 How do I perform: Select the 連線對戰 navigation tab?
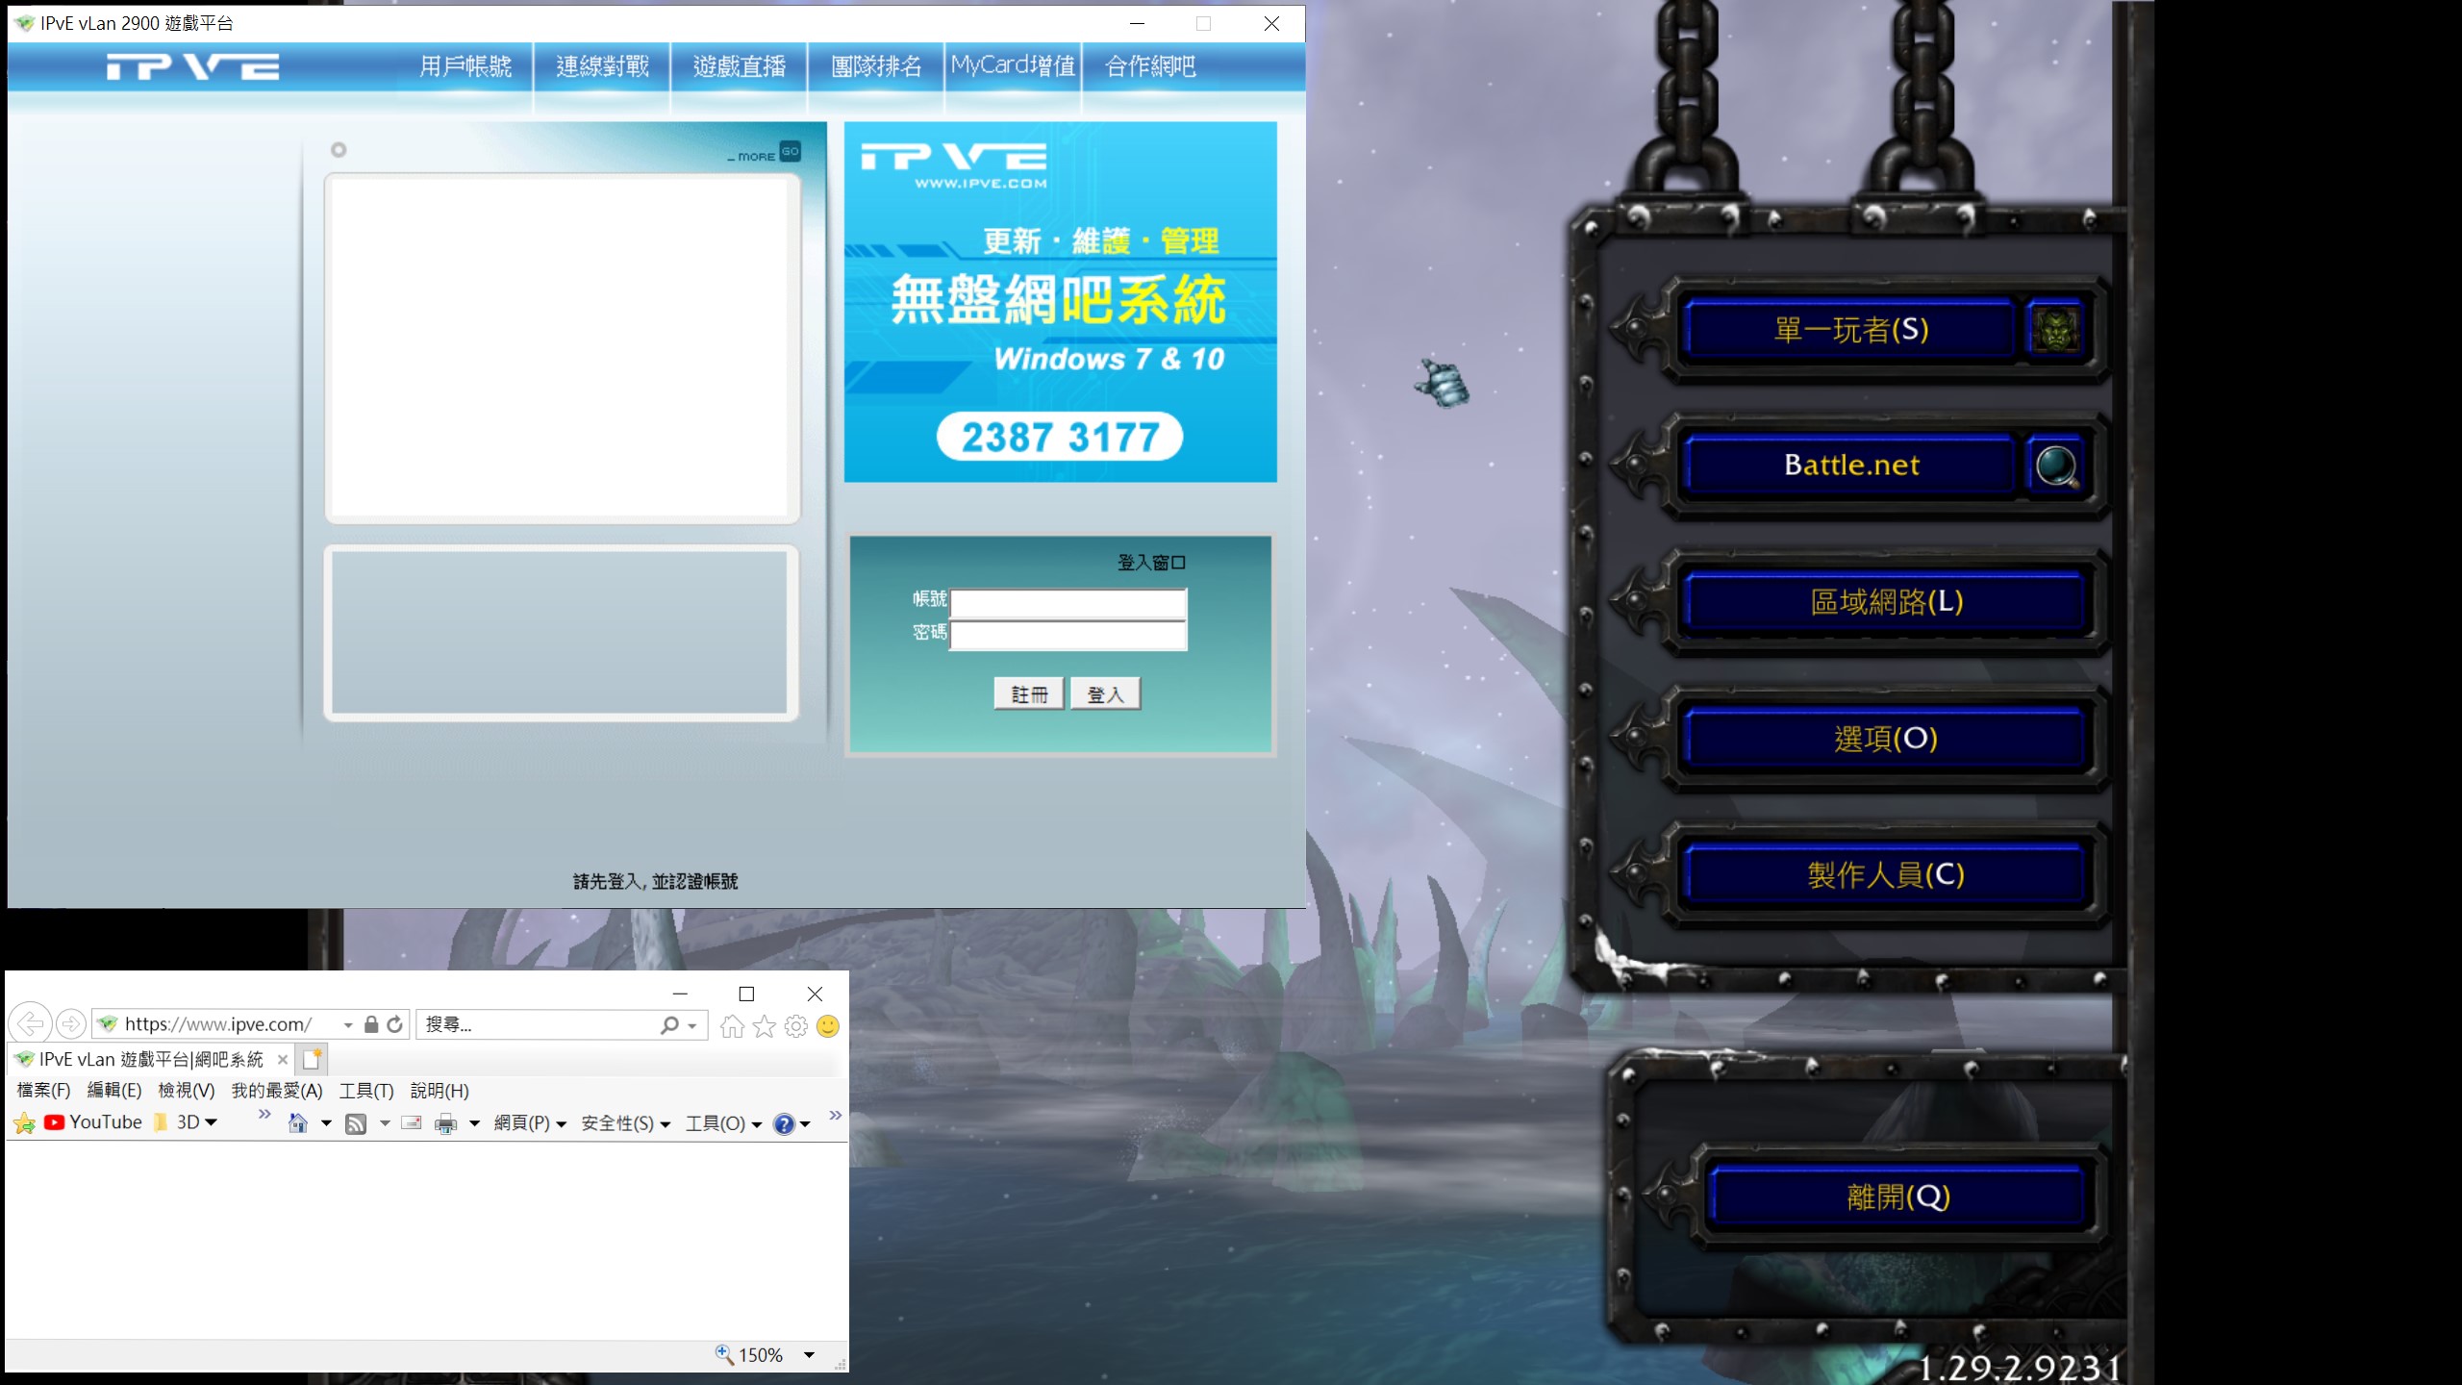pyautogui.click(x=602, y=66)
